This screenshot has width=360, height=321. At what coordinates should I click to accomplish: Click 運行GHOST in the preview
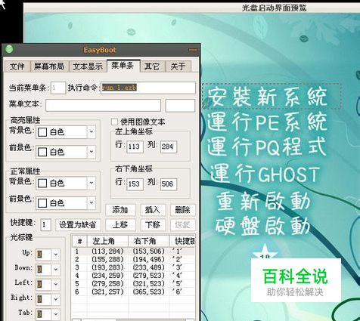coord(265,174)
